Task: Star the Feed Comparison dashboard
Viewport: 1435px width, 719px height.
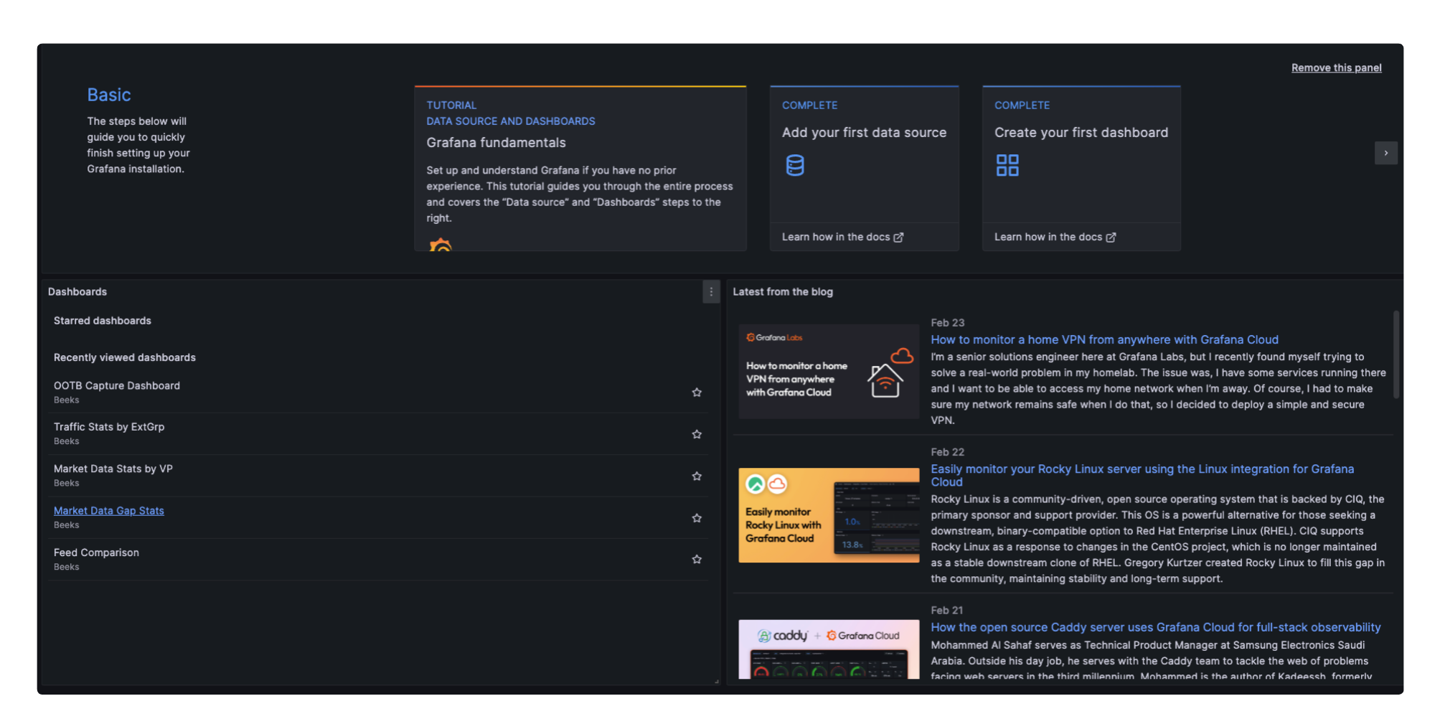Action: (x=697, y=560)
